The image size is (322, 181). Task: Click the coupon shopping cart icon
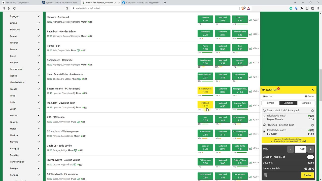coord(263,90)
